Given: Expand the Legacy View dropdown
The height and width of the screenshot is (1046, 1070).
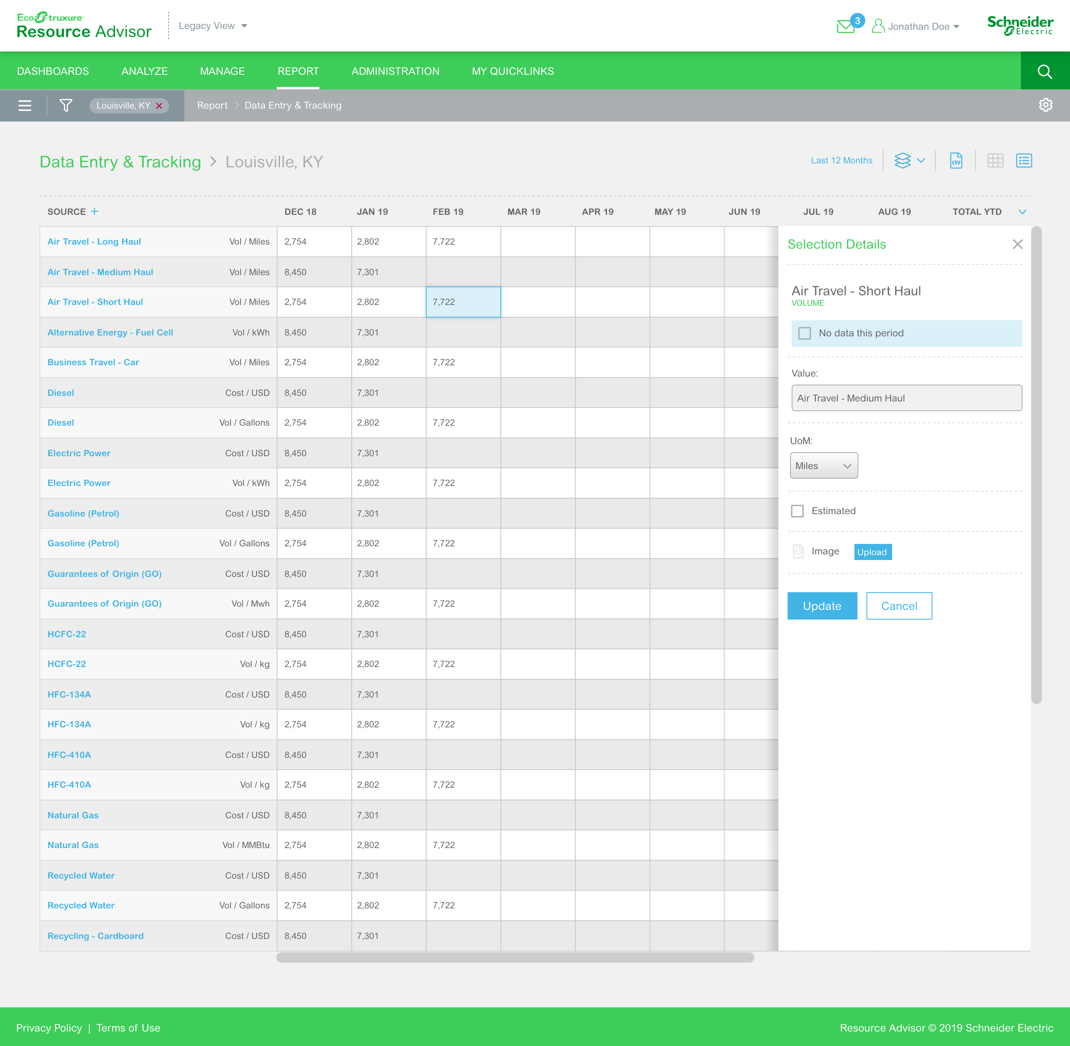Looking at the screenshot, I should [212, 26].
